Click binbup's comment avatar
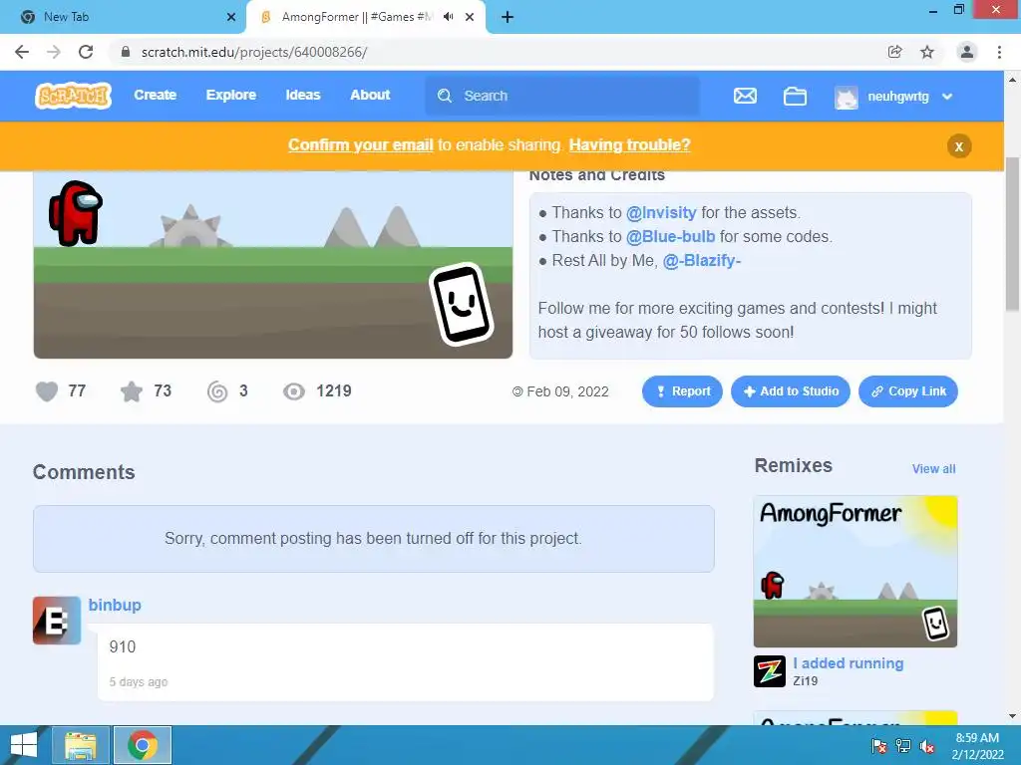 point(57,621)
